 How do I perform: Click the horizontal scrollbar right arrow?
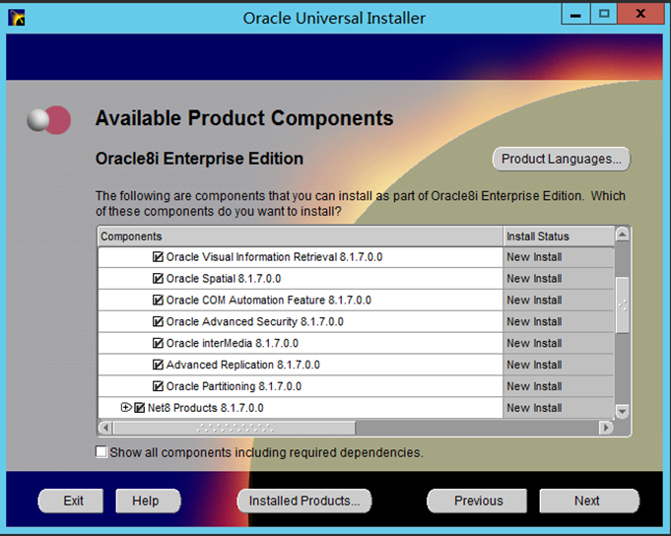click(606, 428)
